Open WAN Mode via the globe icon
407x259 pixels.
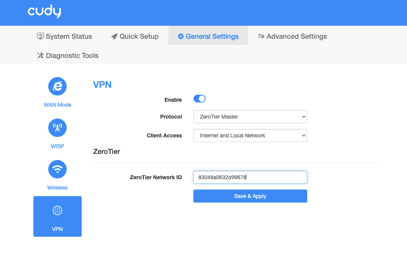click(58, 86)
